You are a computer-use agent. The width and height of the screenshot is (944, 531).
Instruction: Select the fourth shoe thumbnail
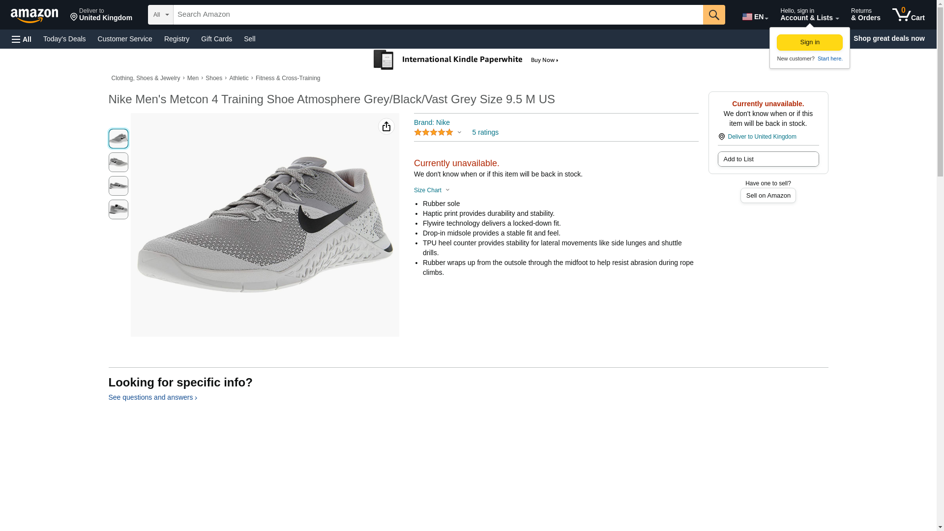tap(118, 209)
